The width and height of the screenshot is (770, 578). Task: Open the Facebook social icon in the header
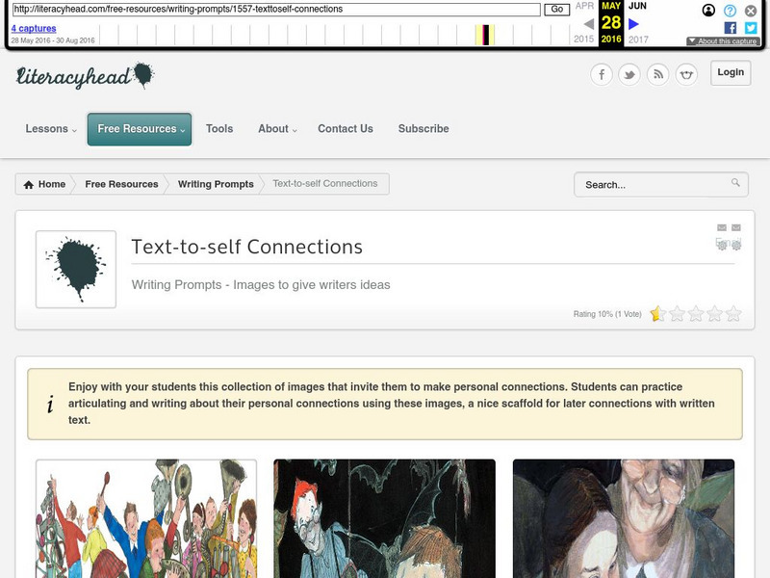pos(601,75)
